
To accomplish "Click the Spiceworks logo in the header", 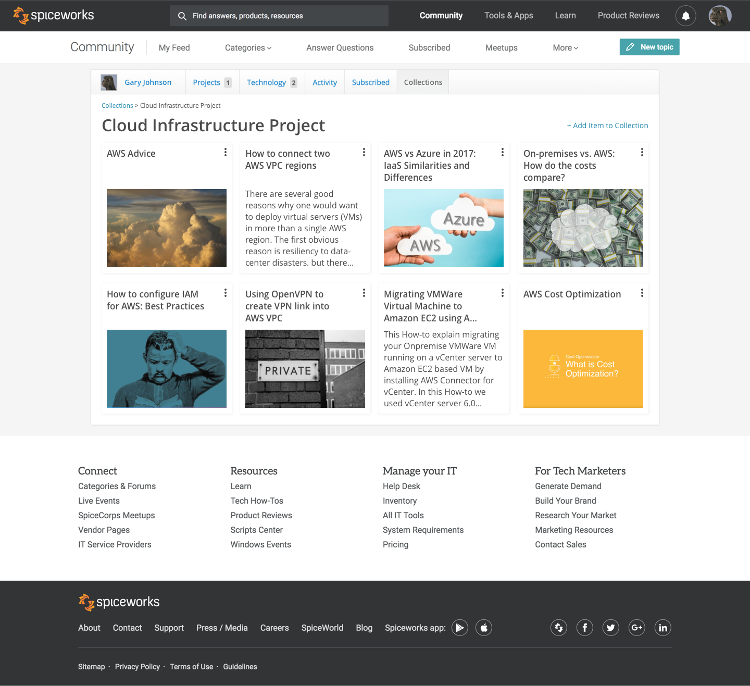I will (53, 16).
